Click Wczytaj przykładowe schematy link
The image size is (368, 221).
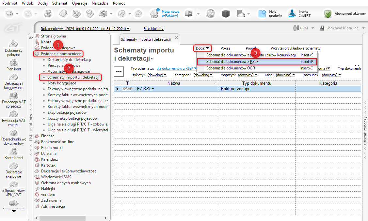point(296,48)
